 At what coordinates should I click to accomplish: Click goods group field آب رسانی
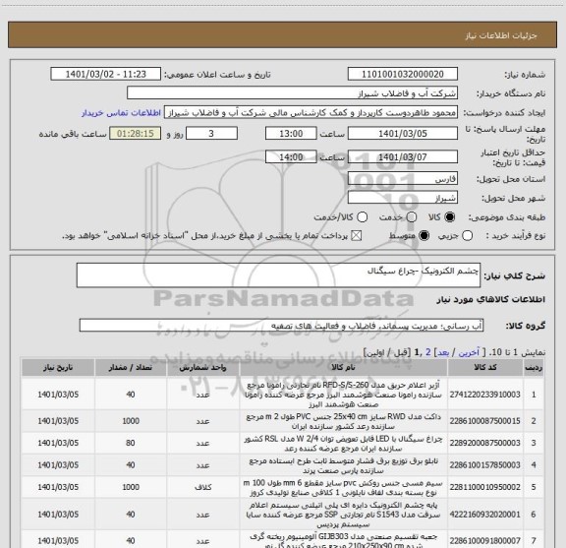[281, 326]
